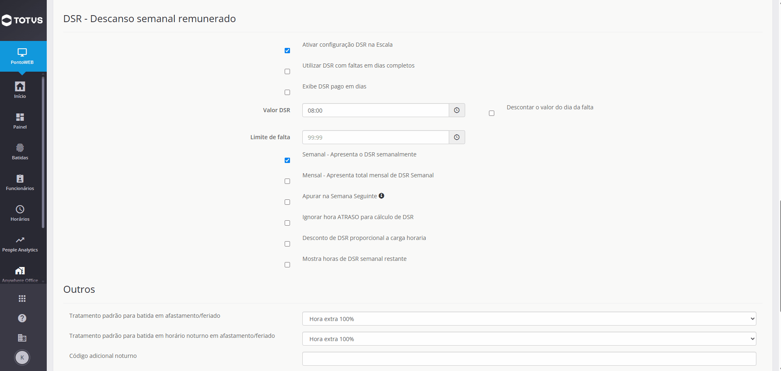Open the help question mark icon
Screen dimensions: 781x371
pos(22,318)
